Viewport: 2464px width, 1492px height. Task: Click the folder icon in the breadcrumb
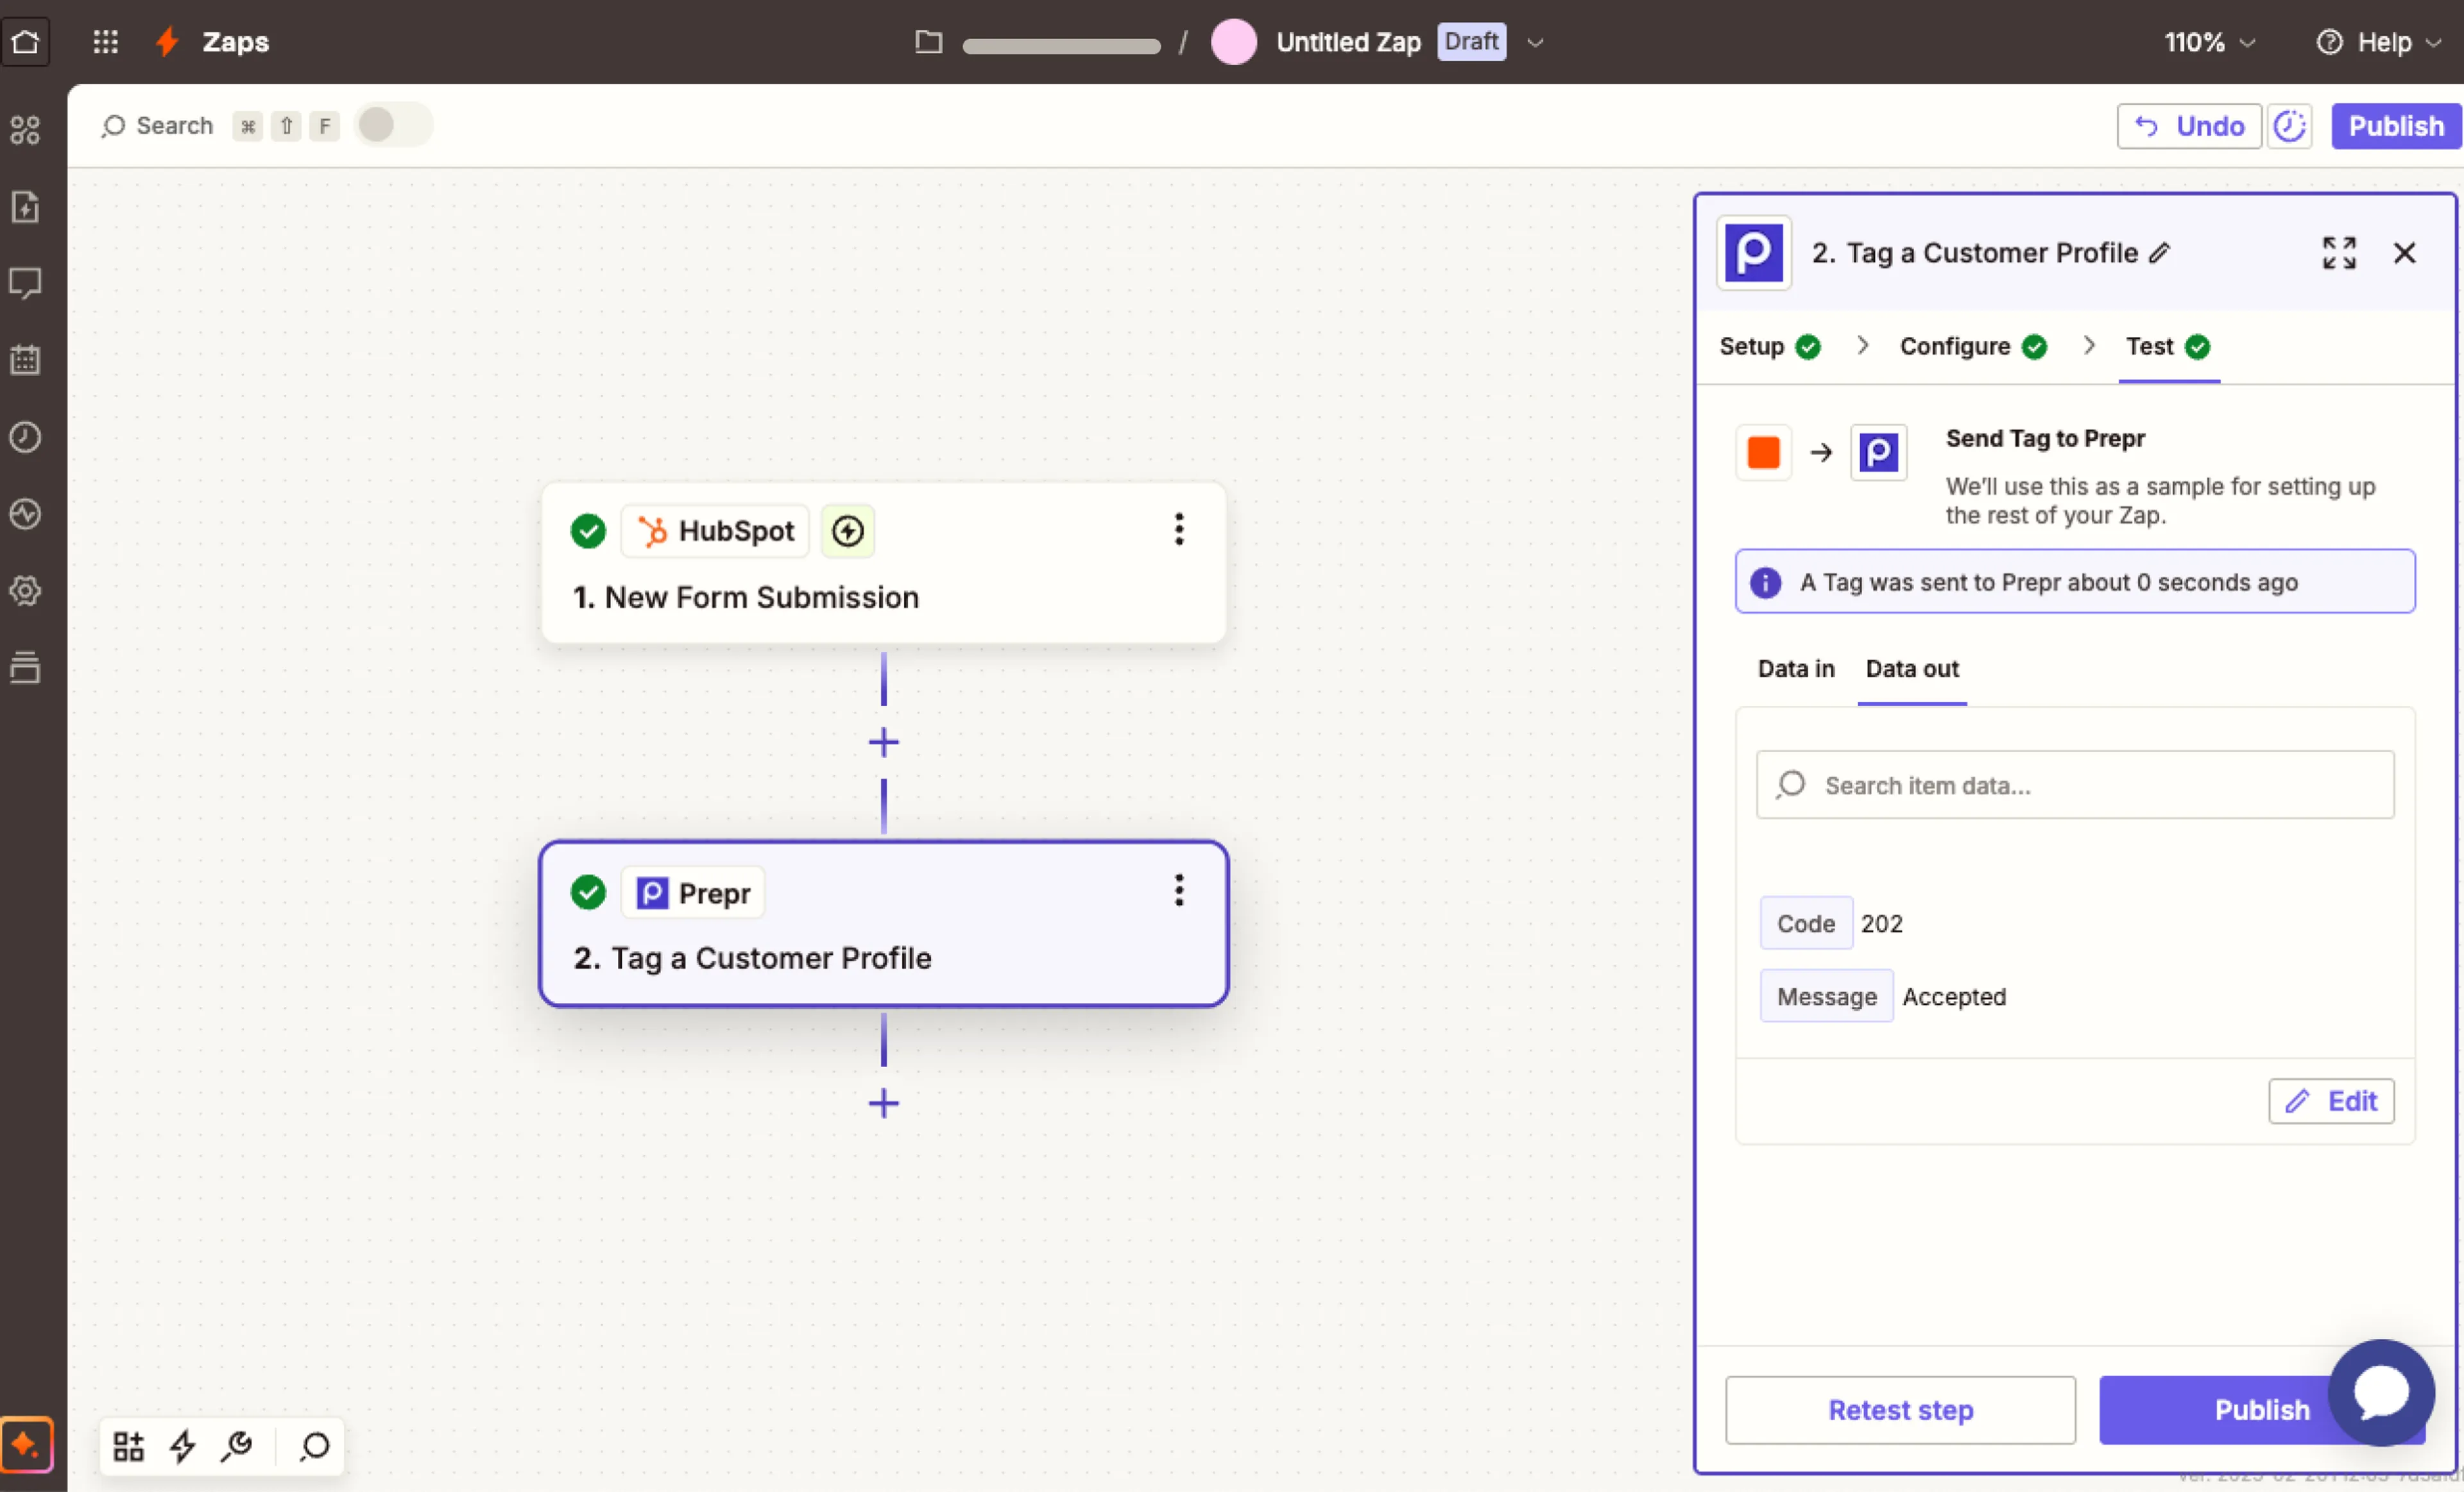coord(928,42)
